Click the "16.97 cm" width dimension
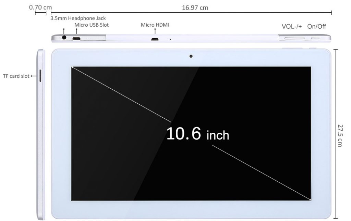Image resolution: width=351 pixels, height=221 pixels. [x=195, y=8]
